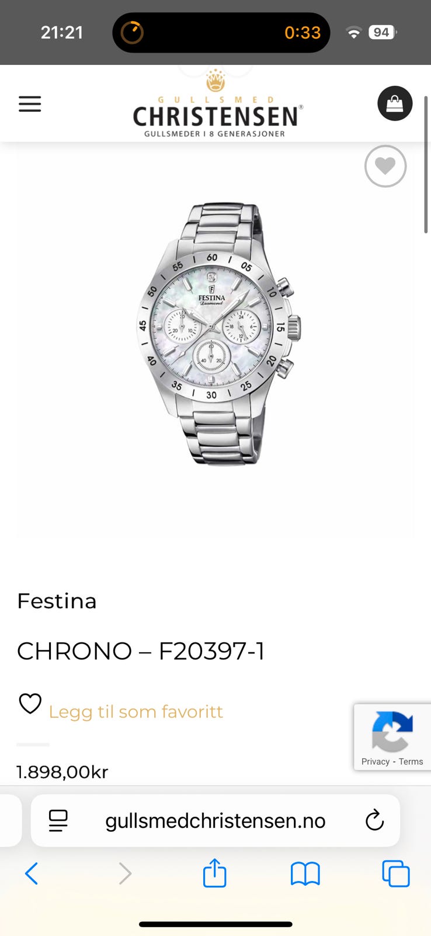Open the hamburger navigation menu

[x=30, y=104]
